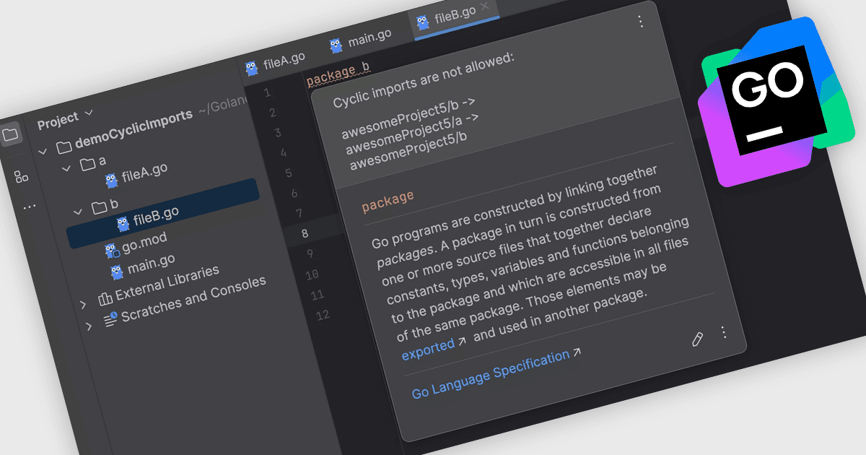Select fileA.go in project tree

[144, 171]
